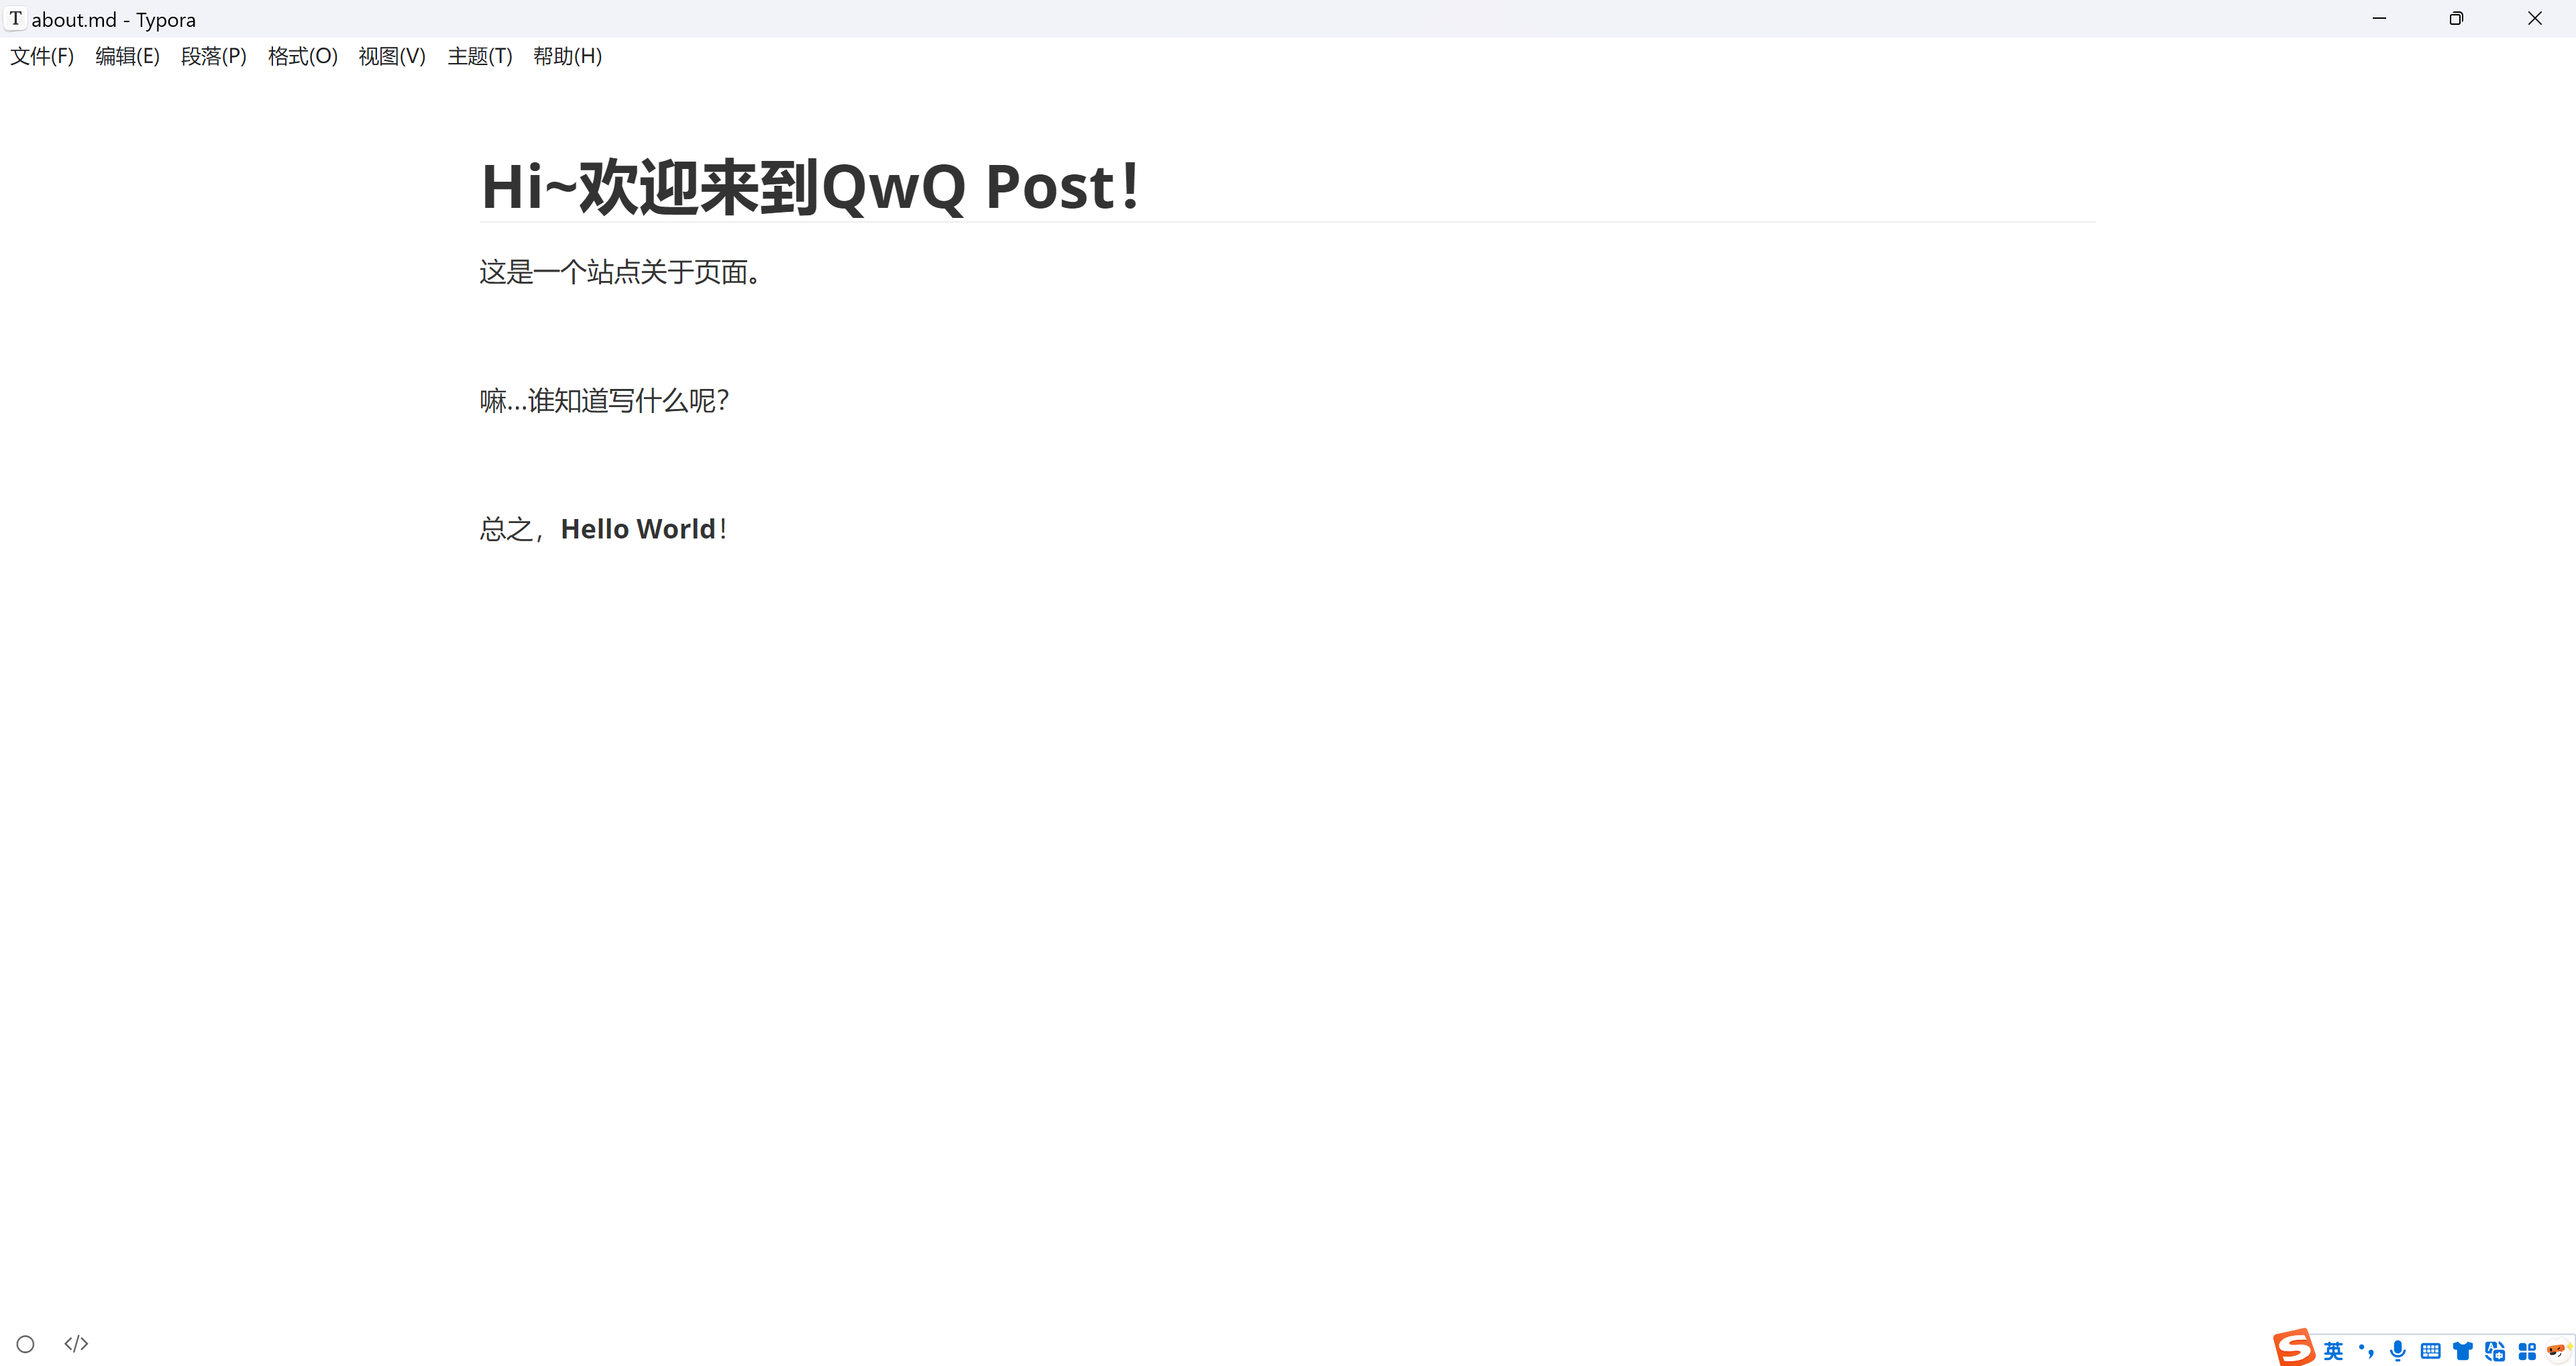2576x1366 pixels.
Task: Expand the 视图(V) menu
Action: tap(392, 56)
